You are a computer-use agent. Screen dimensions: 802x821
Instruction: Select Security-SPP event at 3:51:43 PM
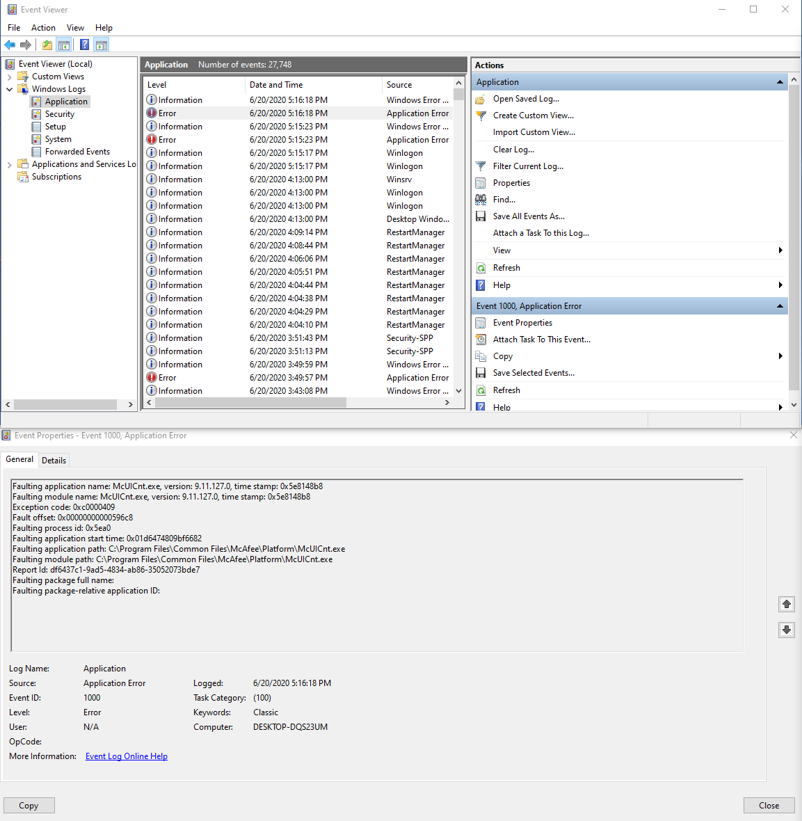(298, 337)
